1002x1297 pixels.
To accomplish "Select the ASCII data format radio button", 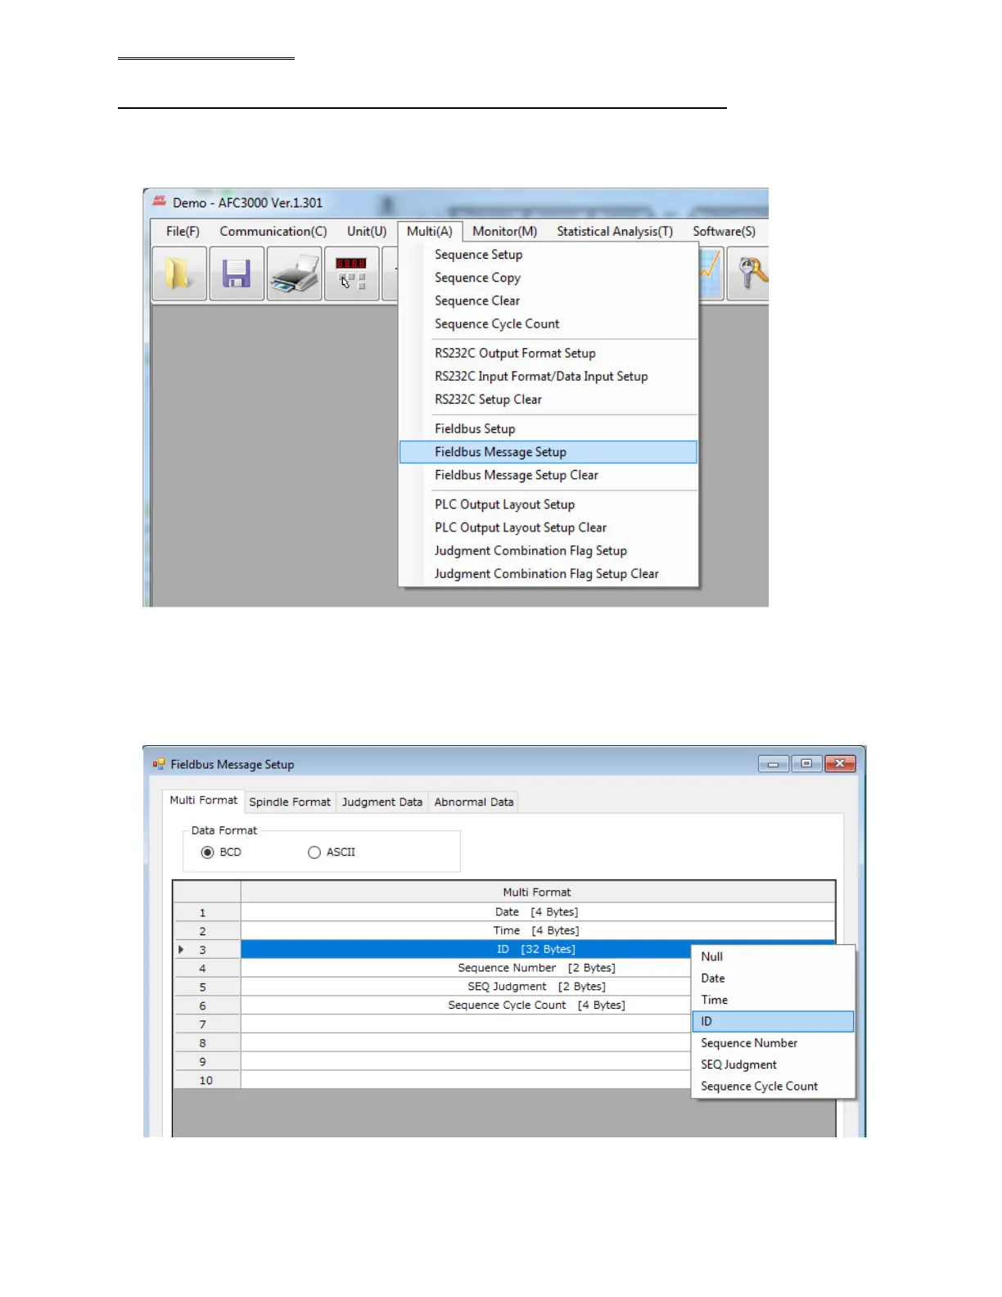I will (314, 852).
